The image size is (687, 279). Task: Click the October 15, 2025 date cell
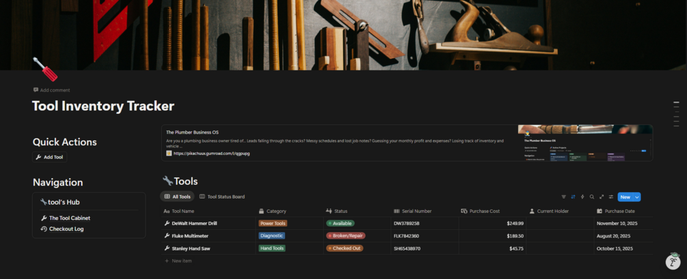[623, 248]
